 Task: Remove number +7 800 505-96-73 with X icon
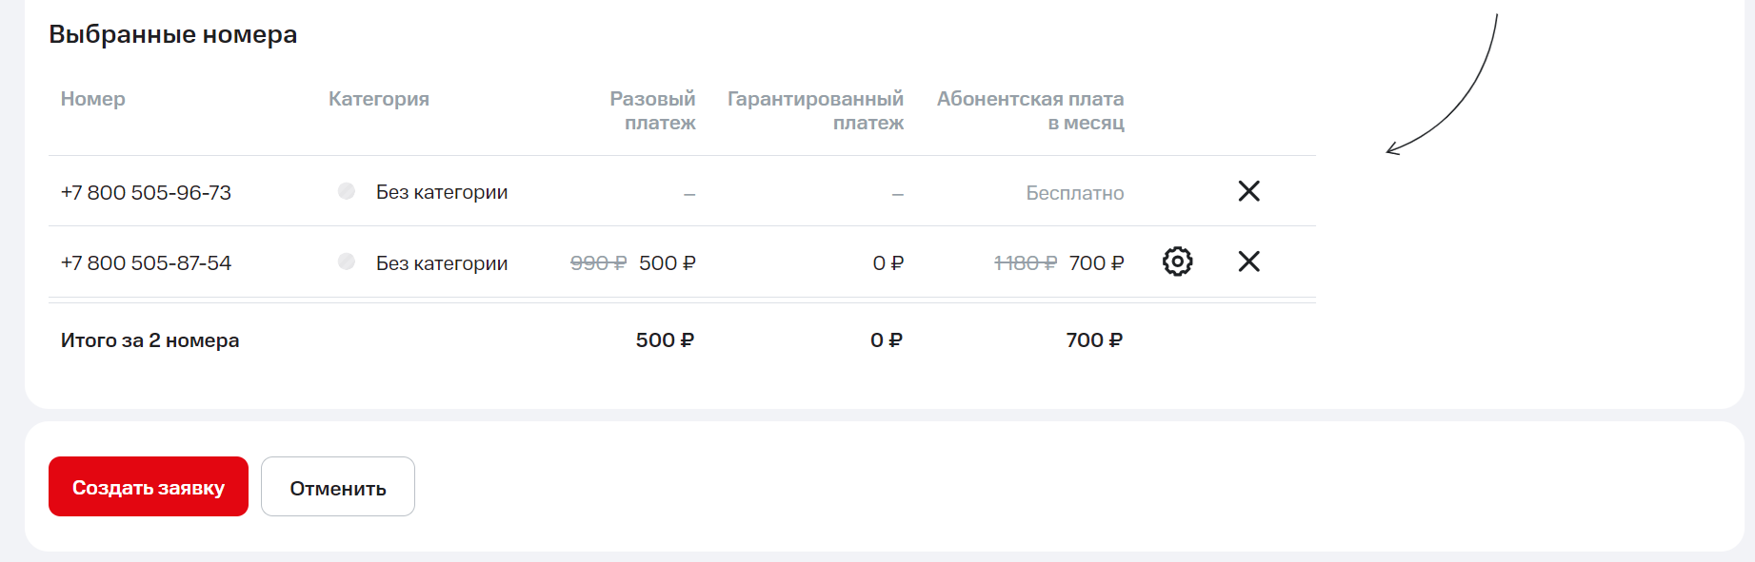pos(1248,191)
